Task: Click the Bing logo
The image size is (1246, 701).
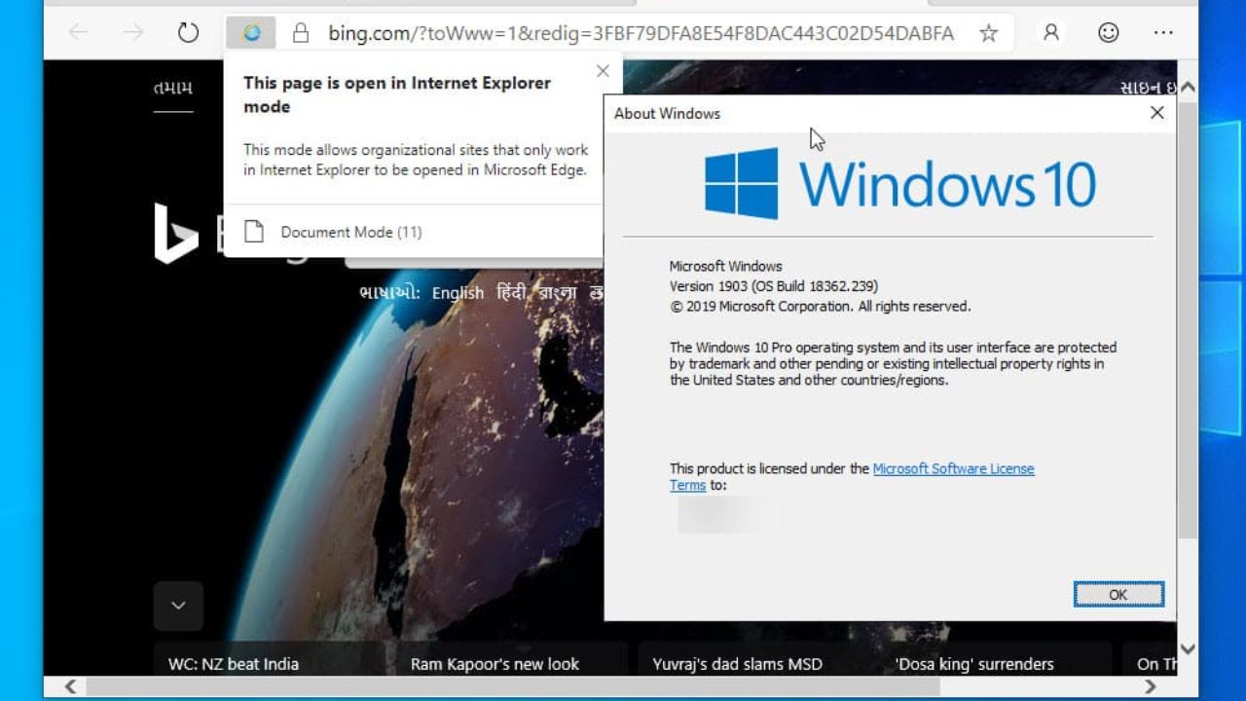Action: tap(176, 234)
